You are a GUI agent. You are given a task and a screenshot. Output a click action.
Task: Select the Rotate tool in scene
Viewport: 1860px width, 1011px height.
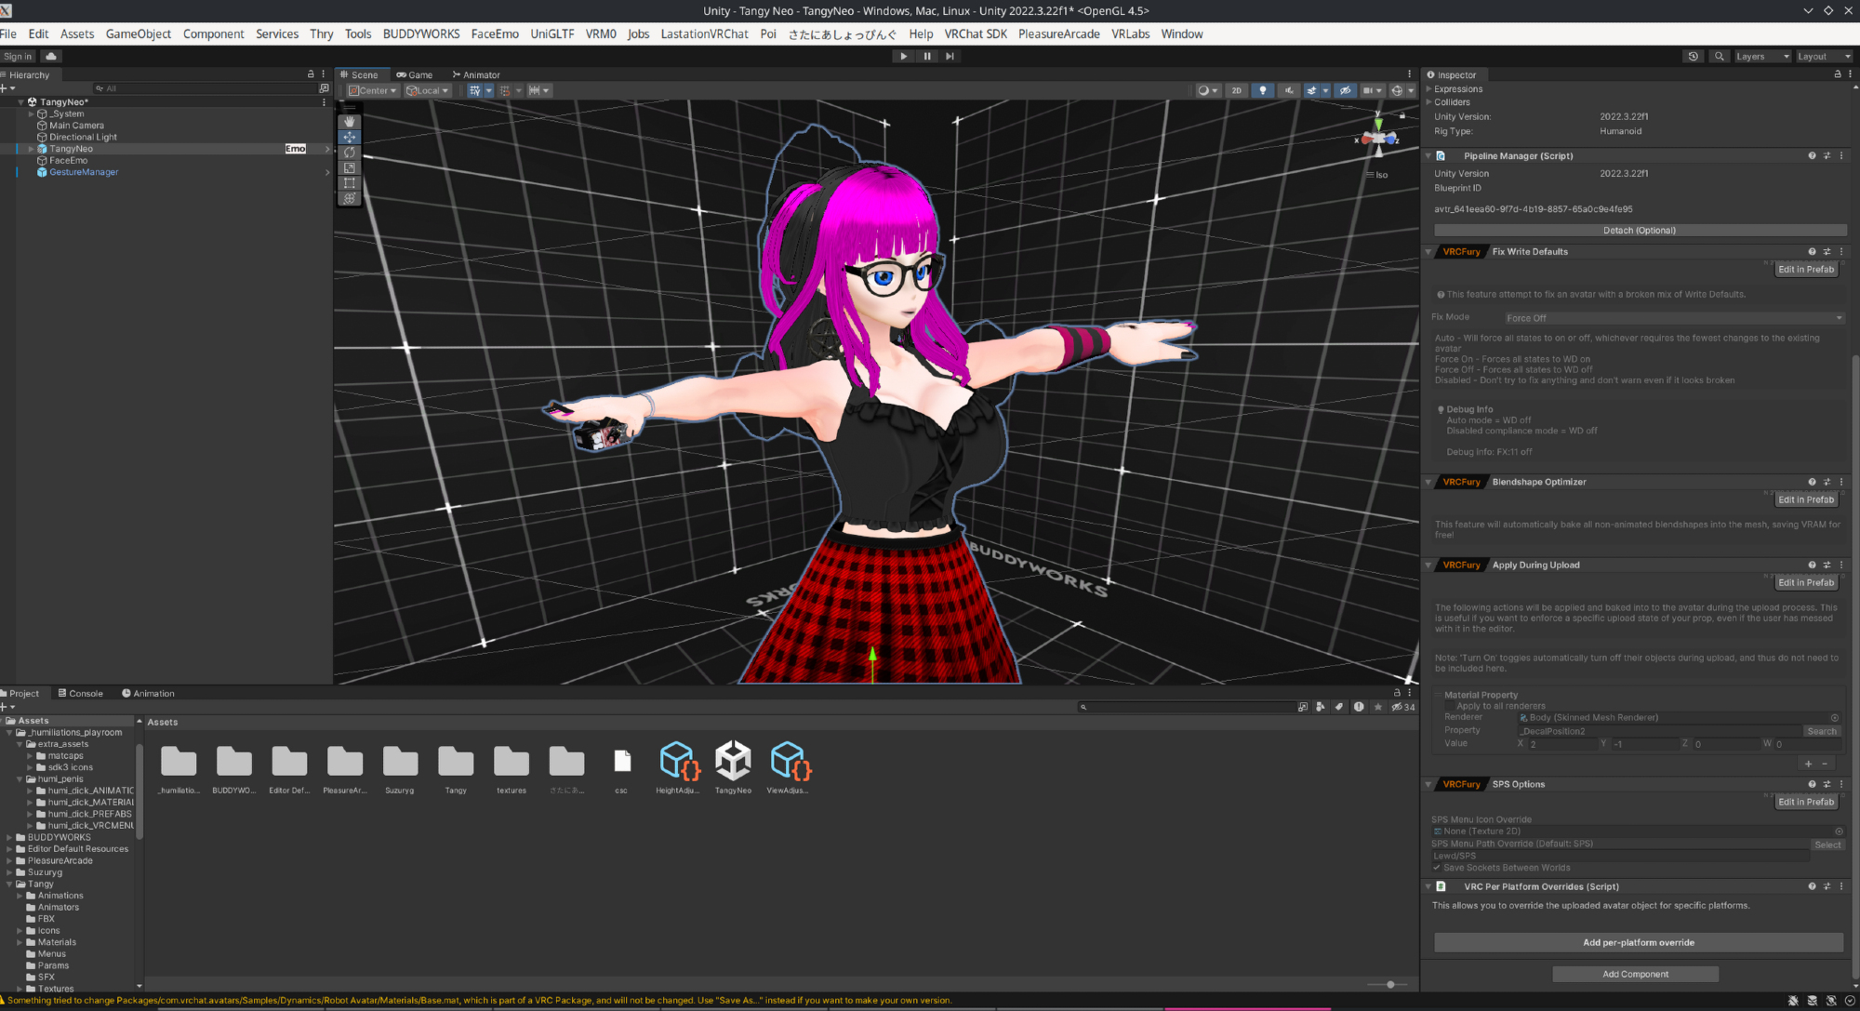click(x=350, y=153)
